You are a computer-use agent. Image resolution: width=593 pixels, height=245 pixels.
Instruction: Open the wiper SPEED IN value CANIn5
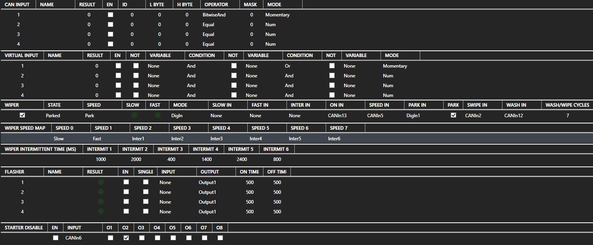[x=375, y=116]
